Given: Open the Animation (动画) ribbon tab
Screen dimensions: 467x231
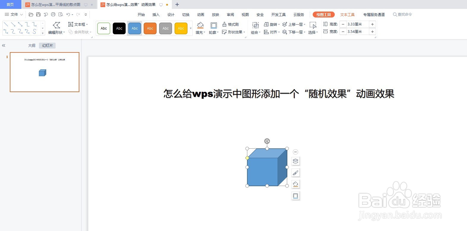Looking at the screenshot, I should tap(201, 15).
